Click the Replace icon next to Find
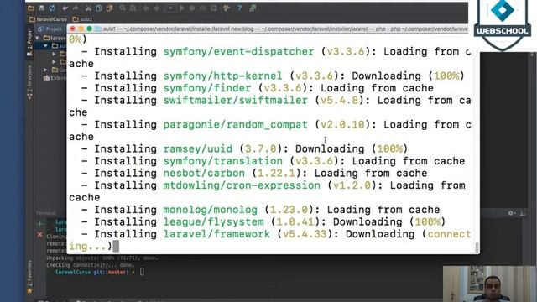Image resolution: width=537 pixels, height=302 pixels. pyautogui.click(x=133, y=8)
